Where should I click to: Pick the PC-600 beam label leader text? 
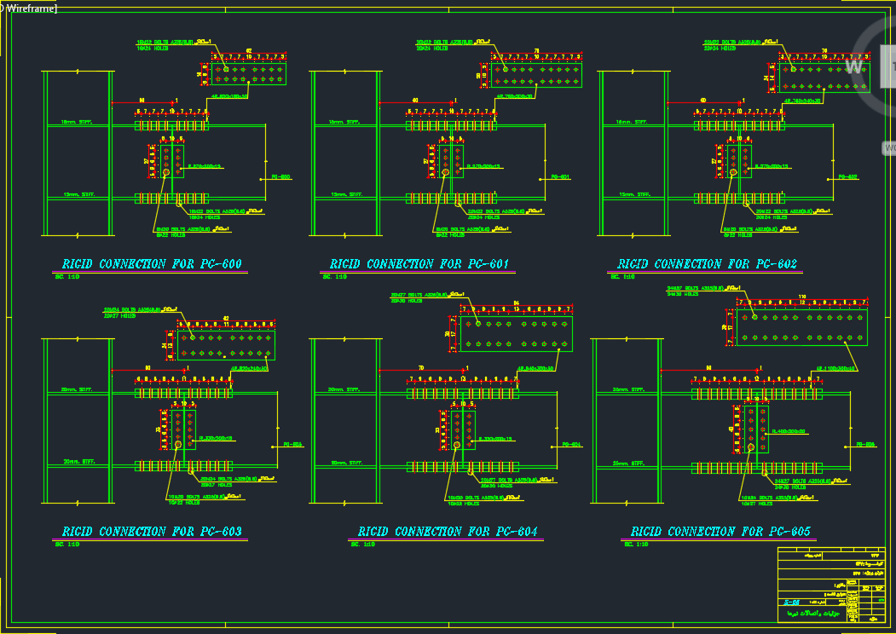pos(280,177)
